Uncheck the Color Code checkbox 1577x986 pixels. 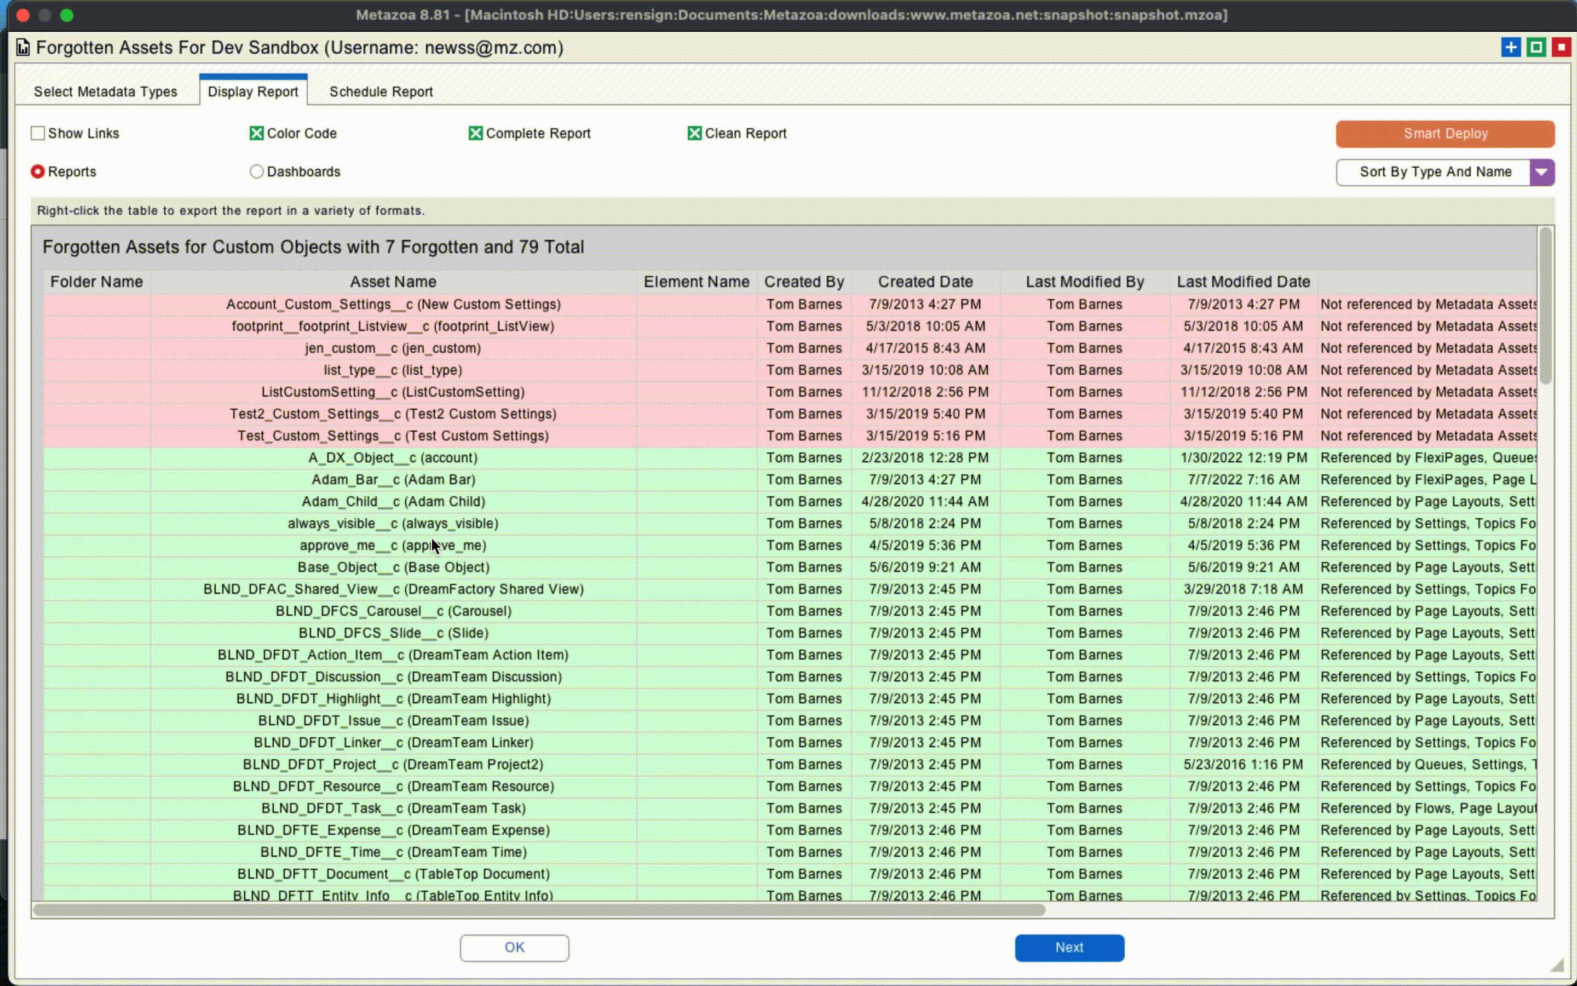point(257,134)
